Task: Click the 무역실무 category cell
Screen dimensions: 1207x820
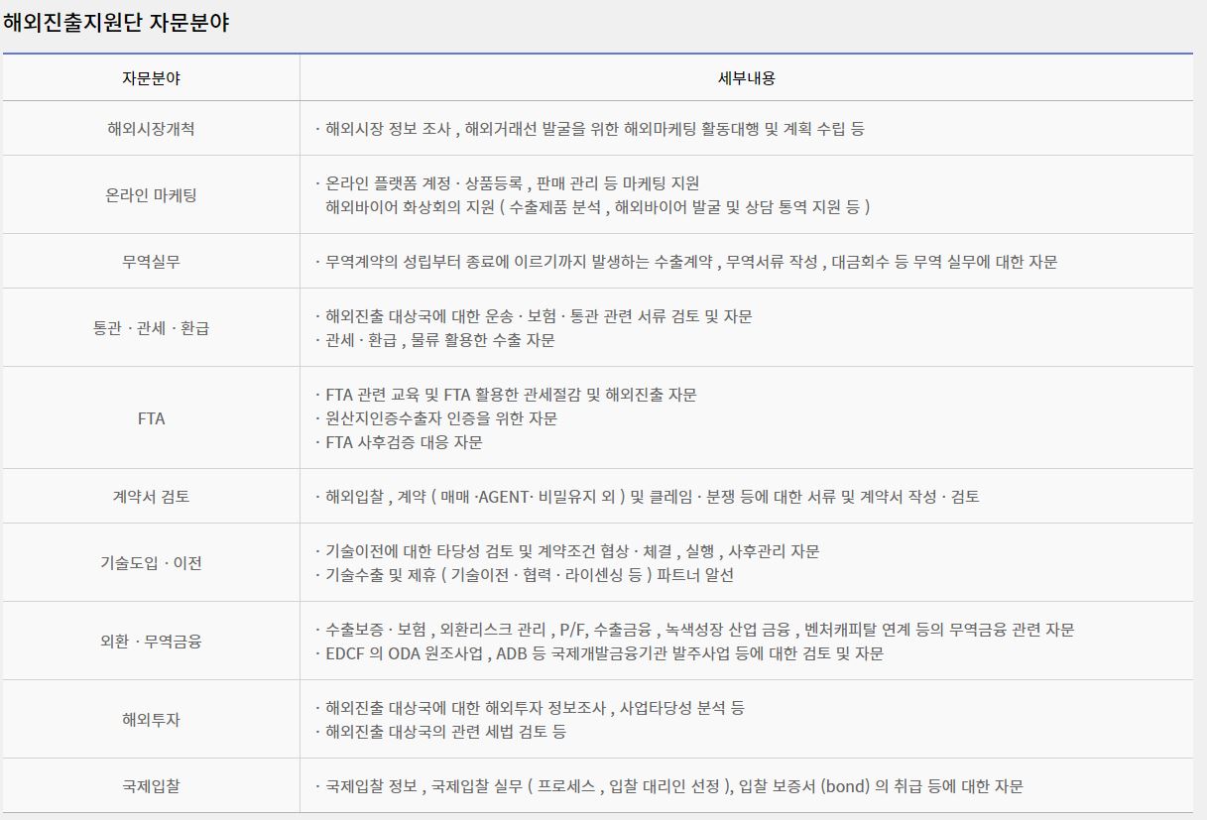Action: click(151, 262)
